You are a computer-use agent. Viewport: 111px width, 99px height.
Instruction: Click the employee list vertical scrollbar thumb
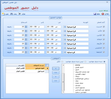pyautogui.click(x=63, y=82)
